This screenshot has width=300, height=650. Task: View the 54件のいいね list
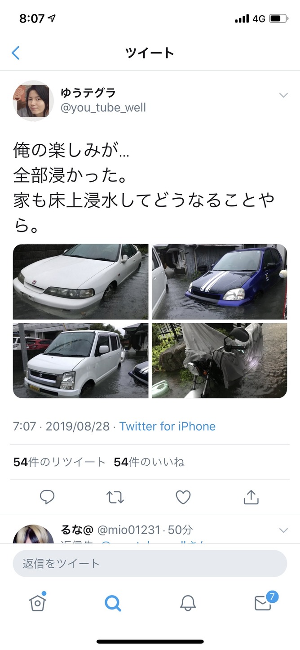tap(149, 462)
